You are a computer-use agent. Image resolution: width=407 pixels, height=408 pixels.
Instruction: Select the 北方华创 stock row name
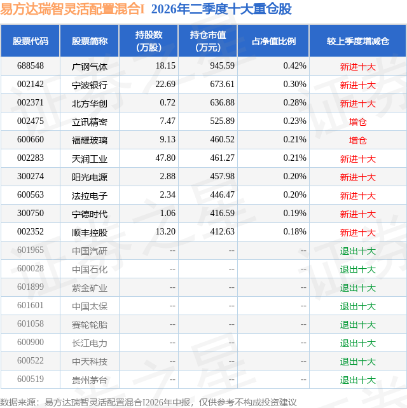click(x=90, y=104)
